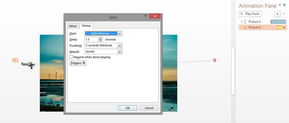This screenshot has height=123, width=289.
Task: Select the landscape background photo on slide
Action: (52, 73)
